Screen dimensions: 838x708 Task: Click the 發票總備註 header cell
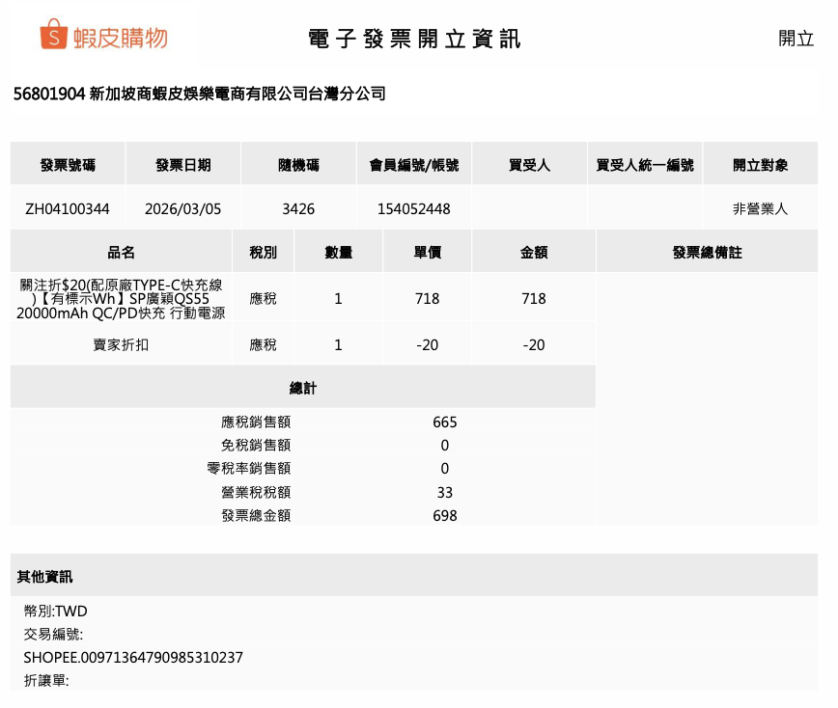(707, 253)
